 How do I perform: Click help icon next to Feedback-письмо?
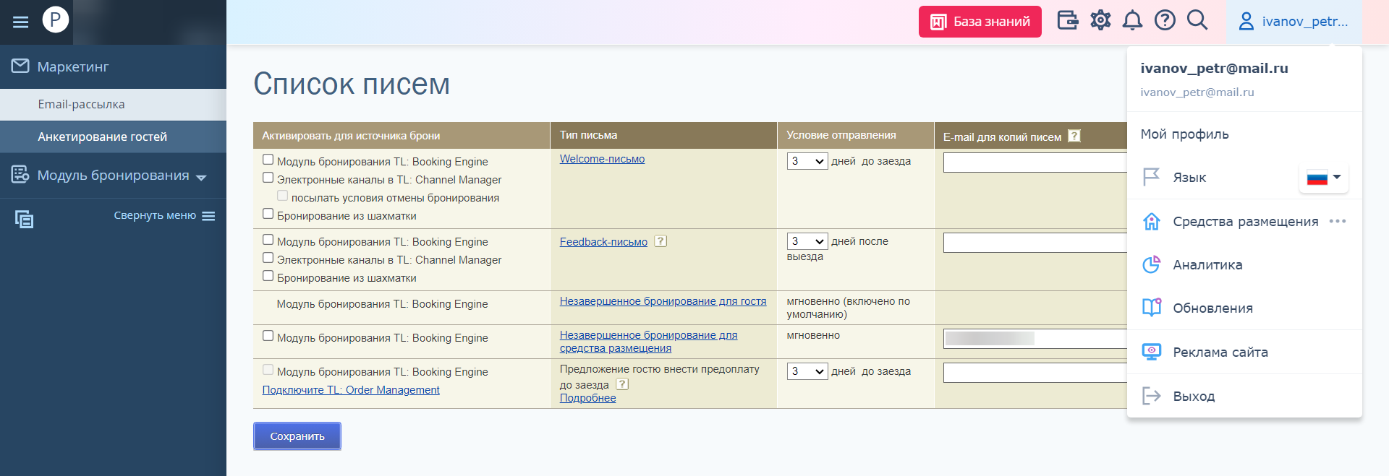[660, 241]
